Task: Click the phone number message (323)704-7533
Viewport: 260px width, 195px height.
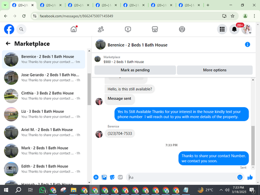Action: tap(120, 134)
